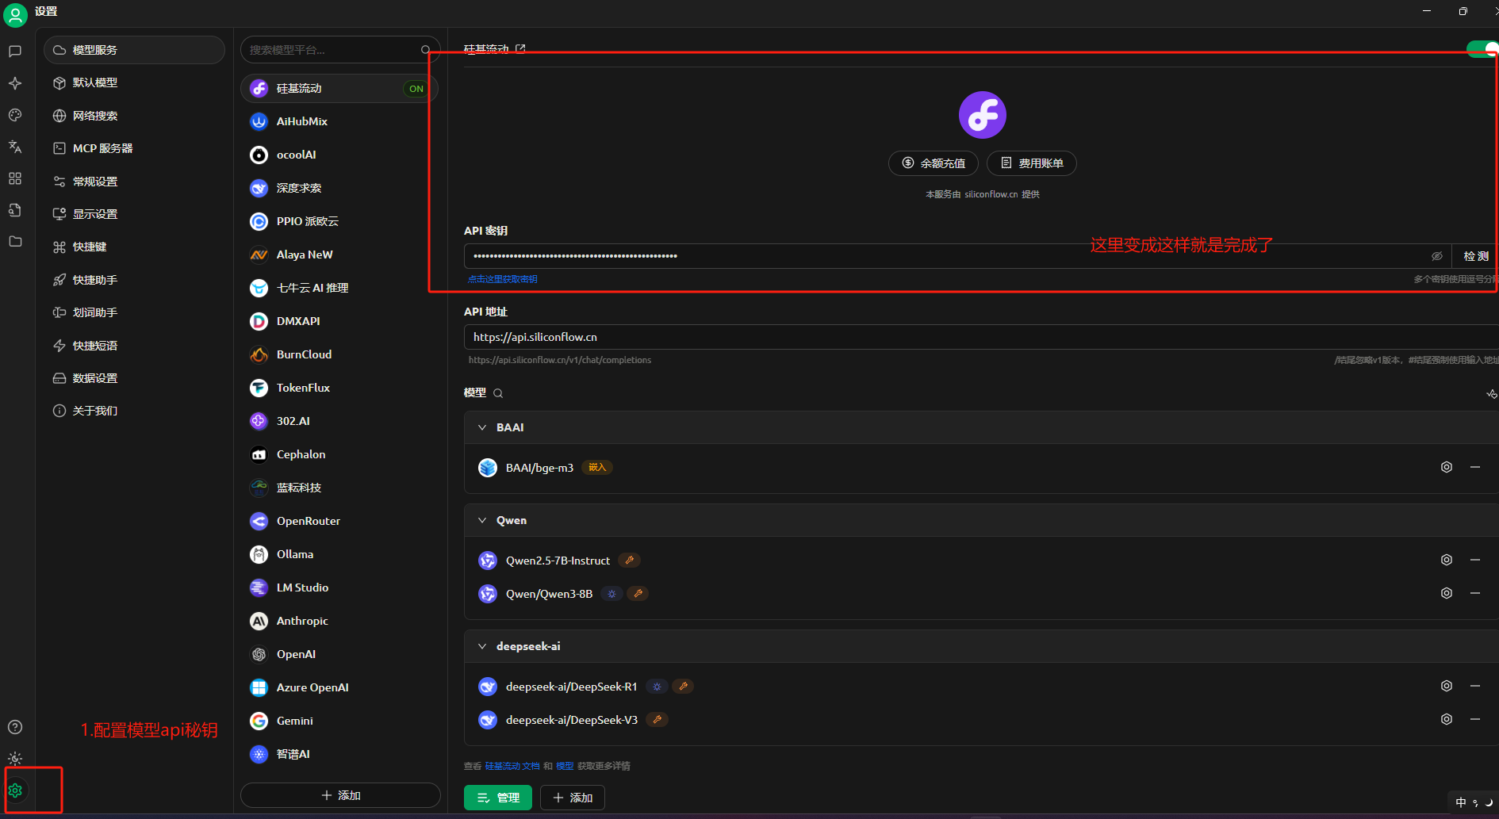Image resolution: width=1499 pixels, height=819 pixels.
Task: Click the green 管理 models button
Action: pos(498,798)
